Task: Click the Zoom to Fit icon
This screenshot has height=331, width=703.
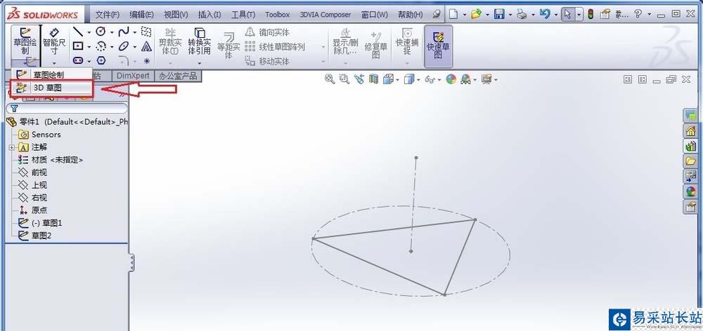Action: (x=330, y=80)
